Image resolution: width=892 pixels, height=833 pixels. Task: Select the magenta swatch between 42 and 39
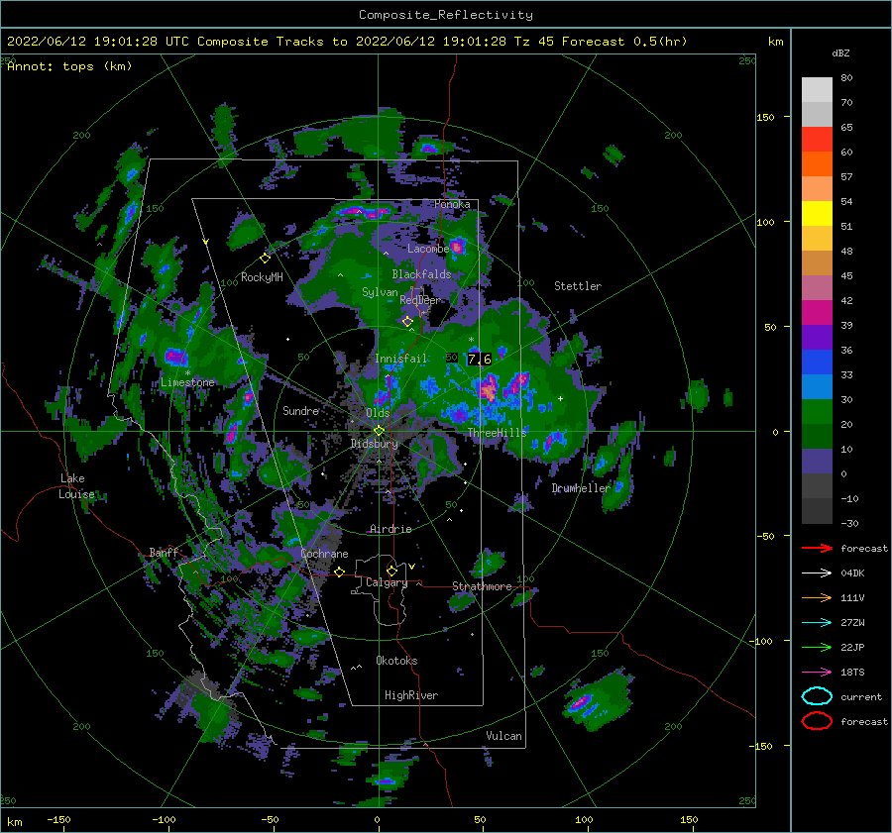click(817, 313)
